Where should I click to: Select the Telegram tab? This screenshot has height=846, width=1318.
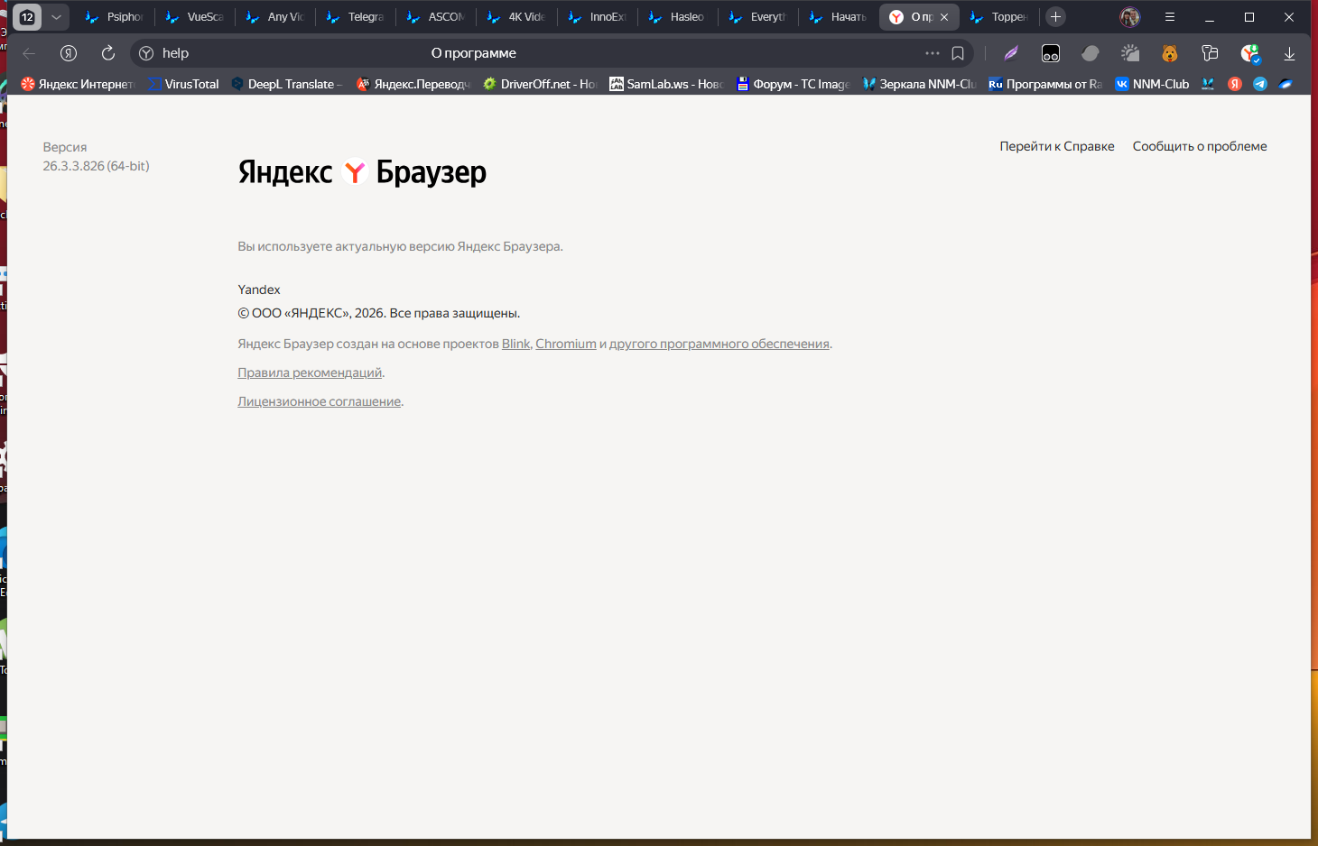356,17
